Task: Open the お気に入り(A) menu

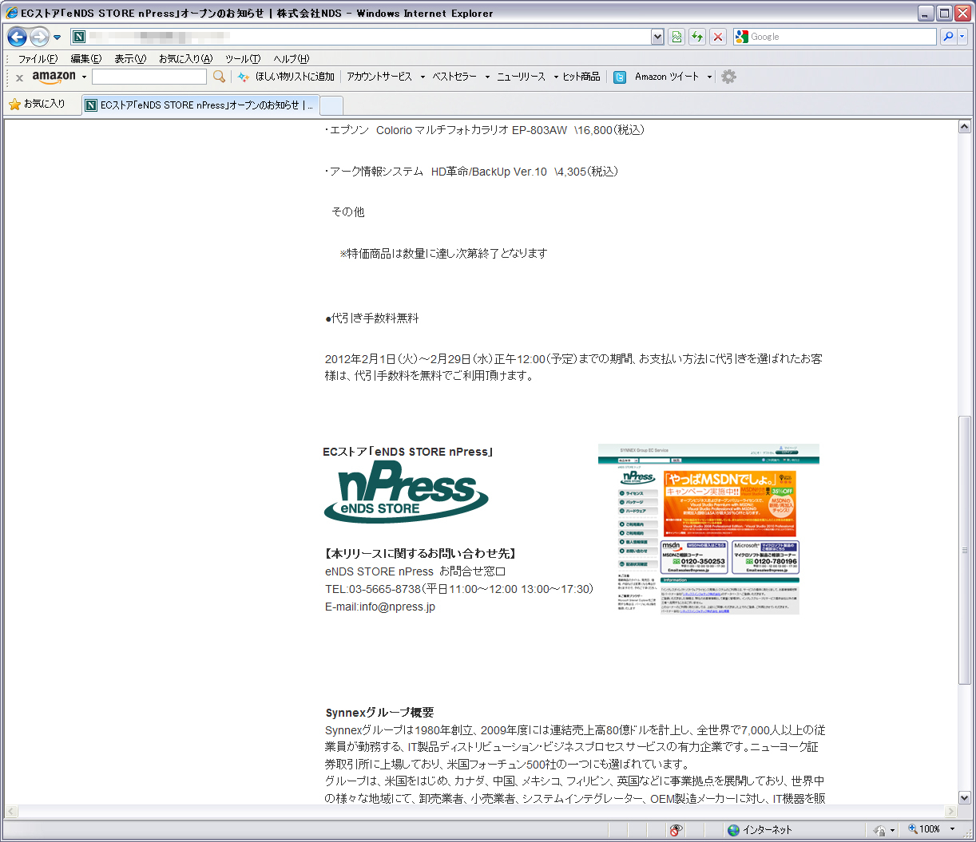Action: [x=185, y=59]
